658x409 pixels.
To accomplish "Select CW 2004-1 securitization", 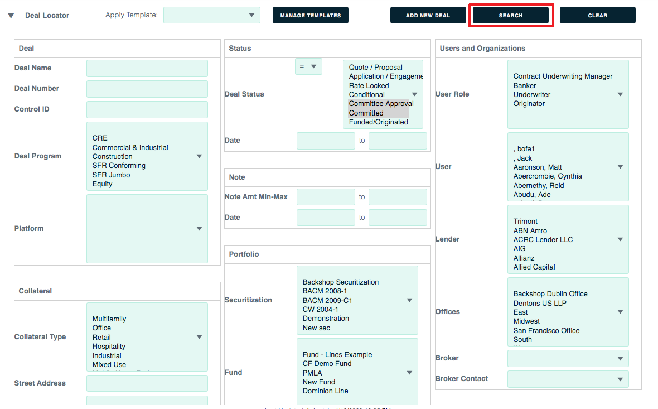I will pos(320,310).
